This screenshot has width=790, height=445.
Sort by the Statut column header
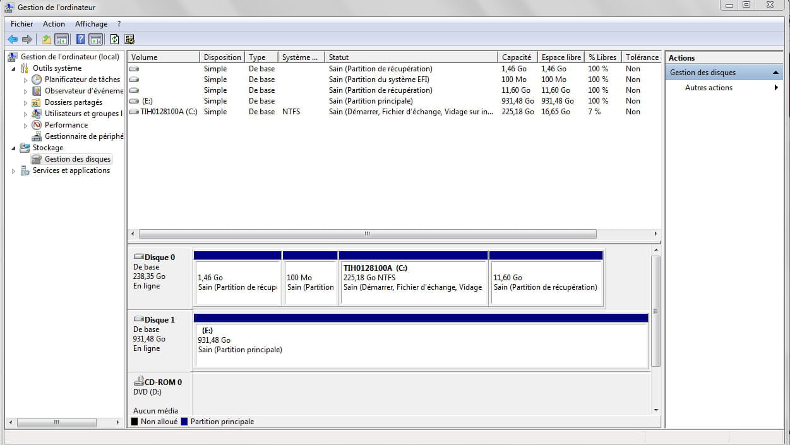point(411,57)
